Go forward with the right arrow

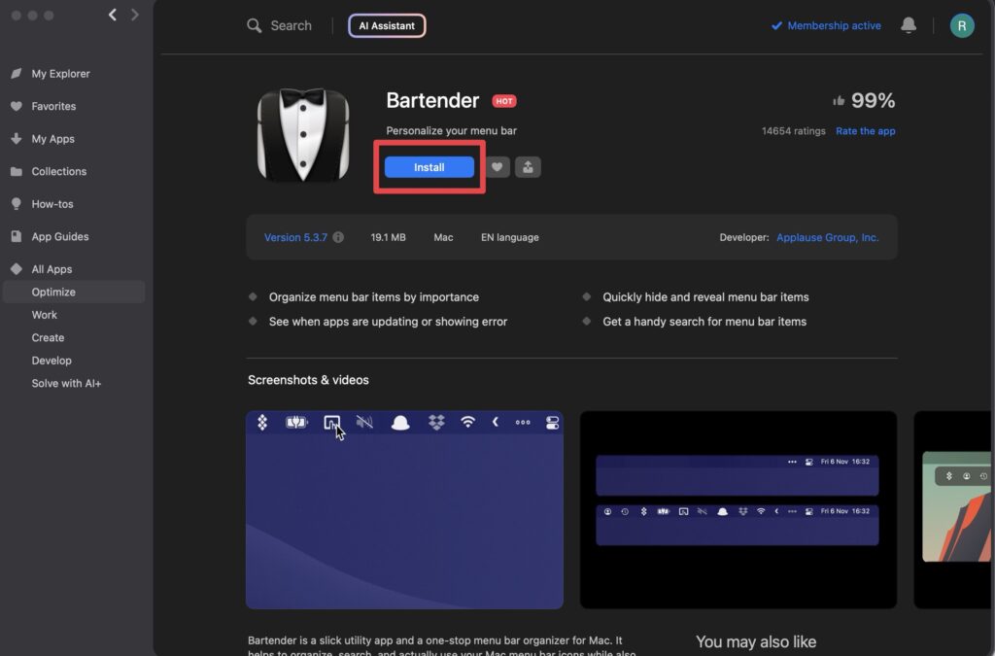click(x=134, y=16)
